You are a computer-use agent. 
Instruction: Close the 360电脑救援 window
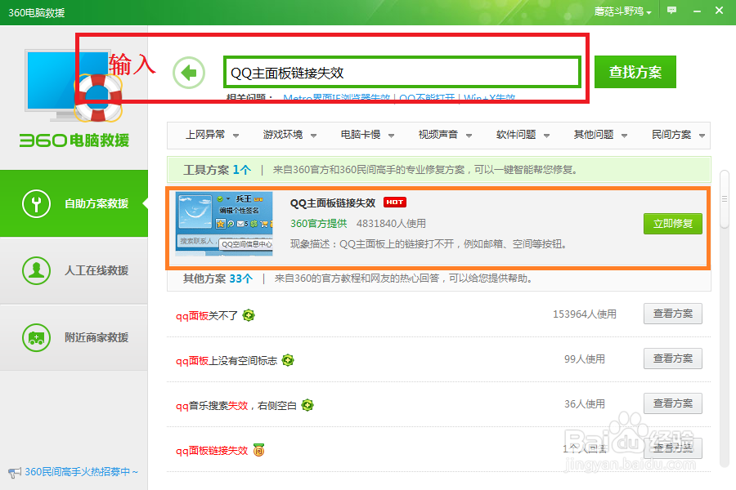[719, 11]
